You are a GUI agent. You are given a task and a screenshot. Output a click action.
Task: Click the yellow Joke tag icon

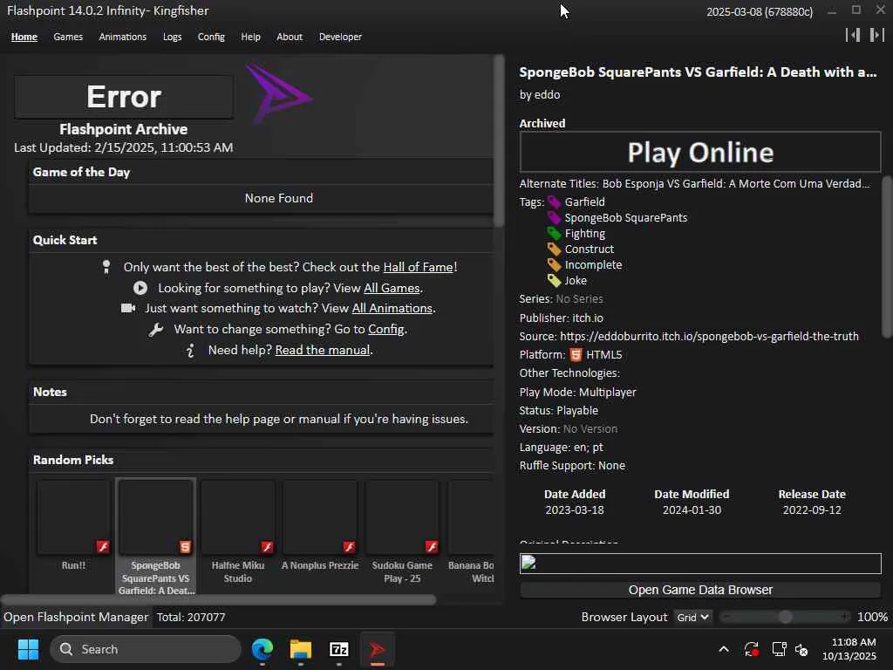[x=554, y=280]
